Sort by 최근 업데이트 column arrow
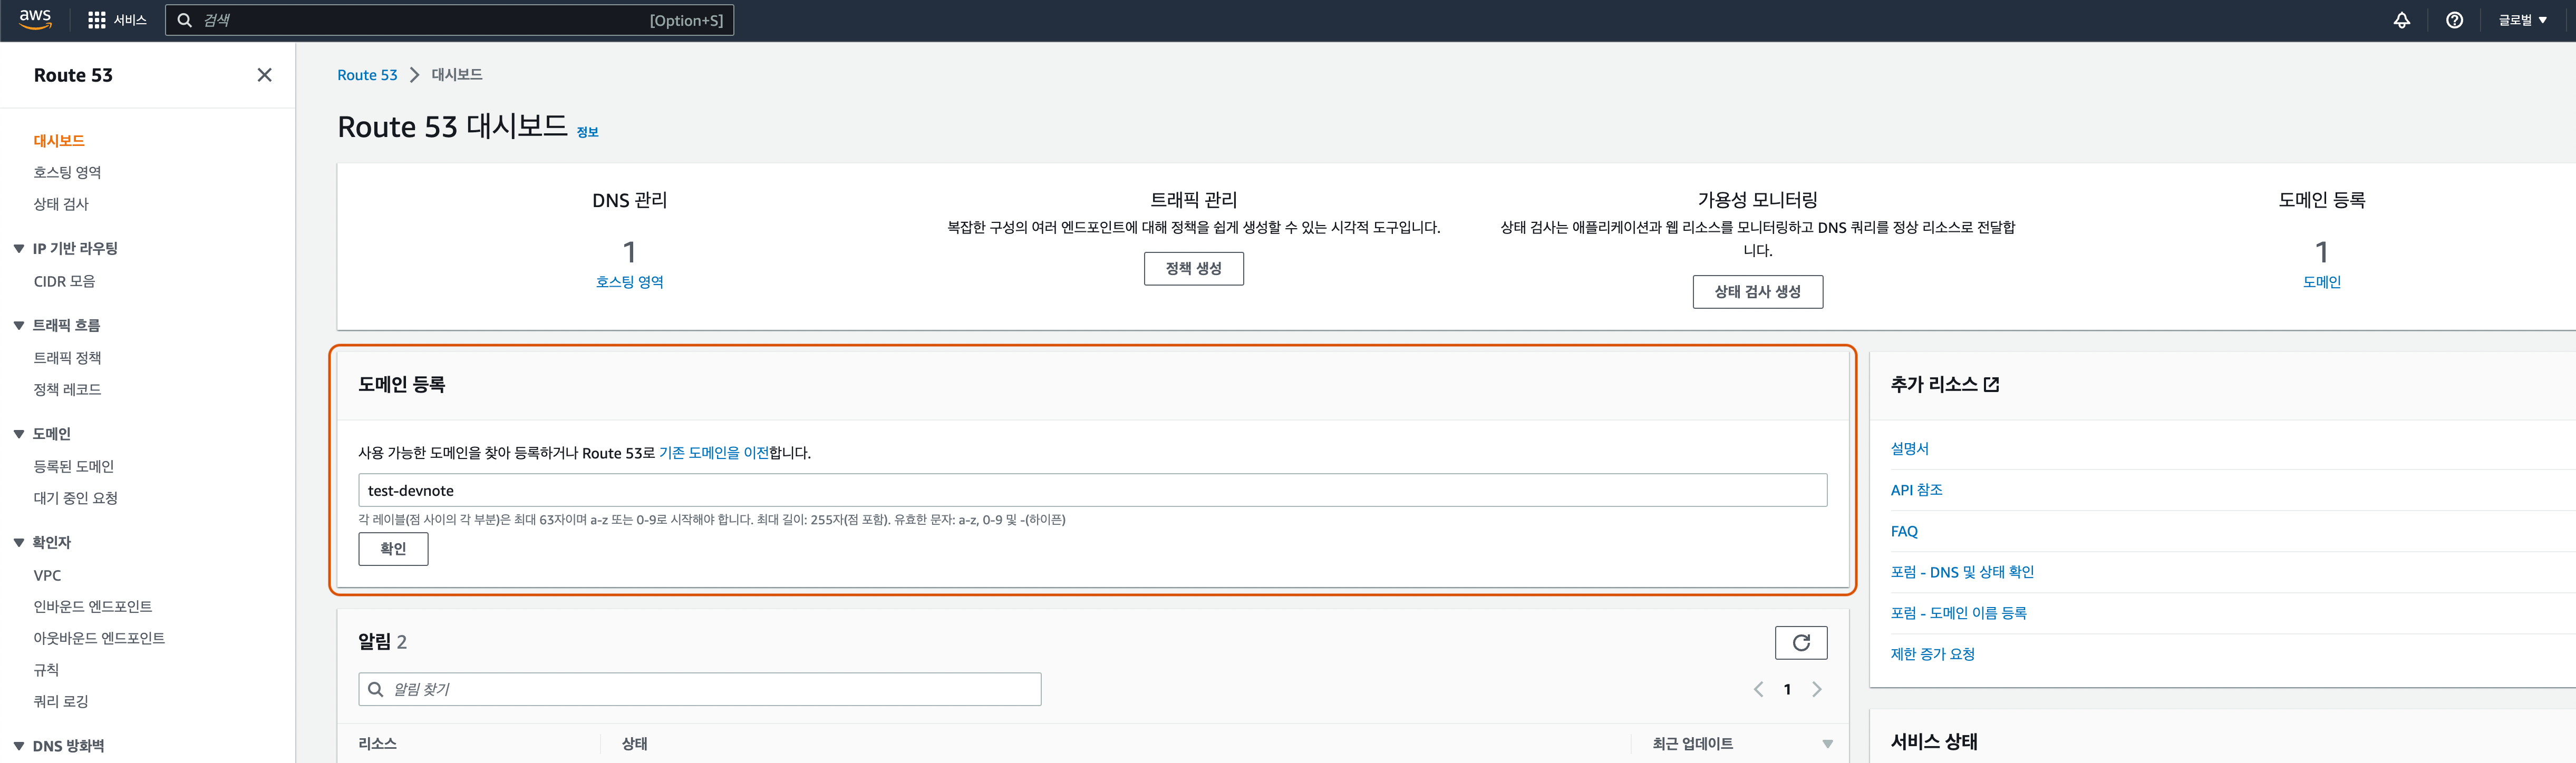The width and height of the screenshot is (2576, 763). 1827,744
